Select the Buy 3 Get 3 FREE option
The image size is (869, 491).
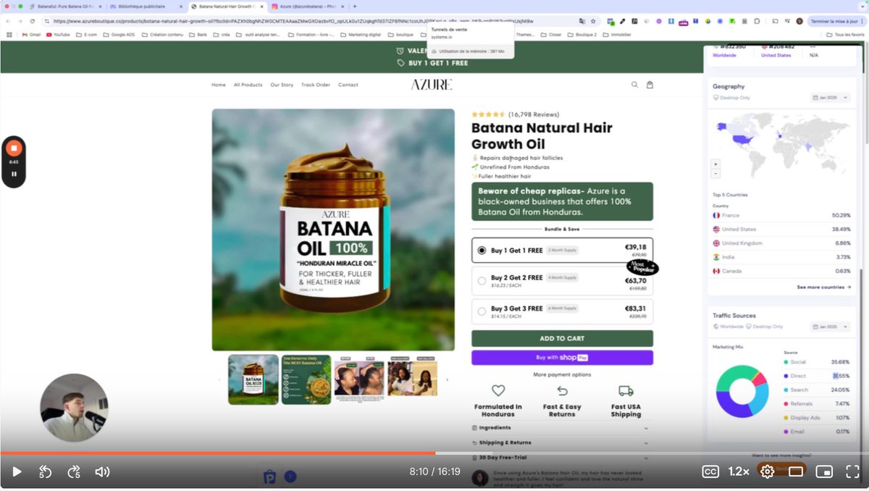(562, 312)
